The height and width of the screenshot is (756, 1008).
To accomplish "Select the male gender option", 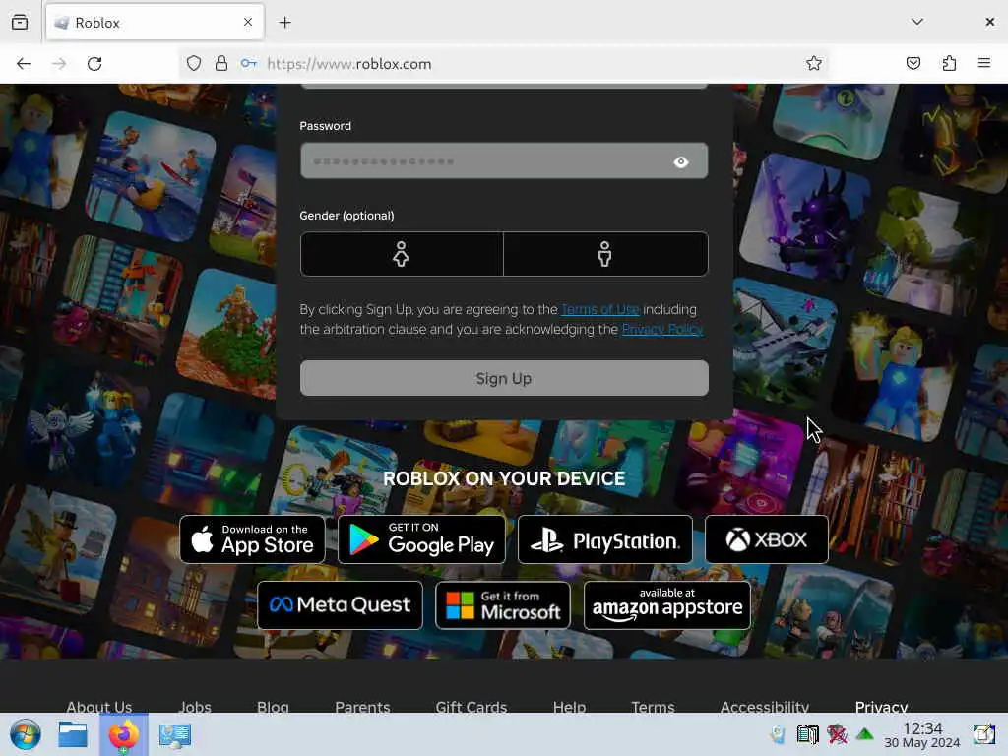I will [x=605, y=254].
